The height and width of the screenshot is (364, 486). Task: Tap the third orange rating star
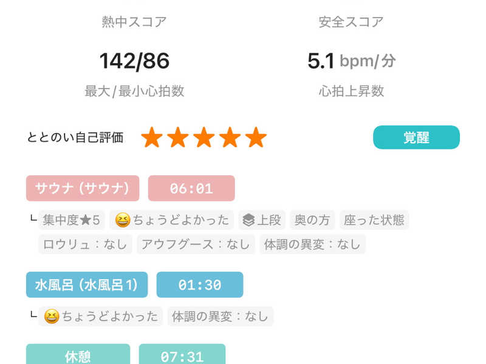[x=204, y=138]
